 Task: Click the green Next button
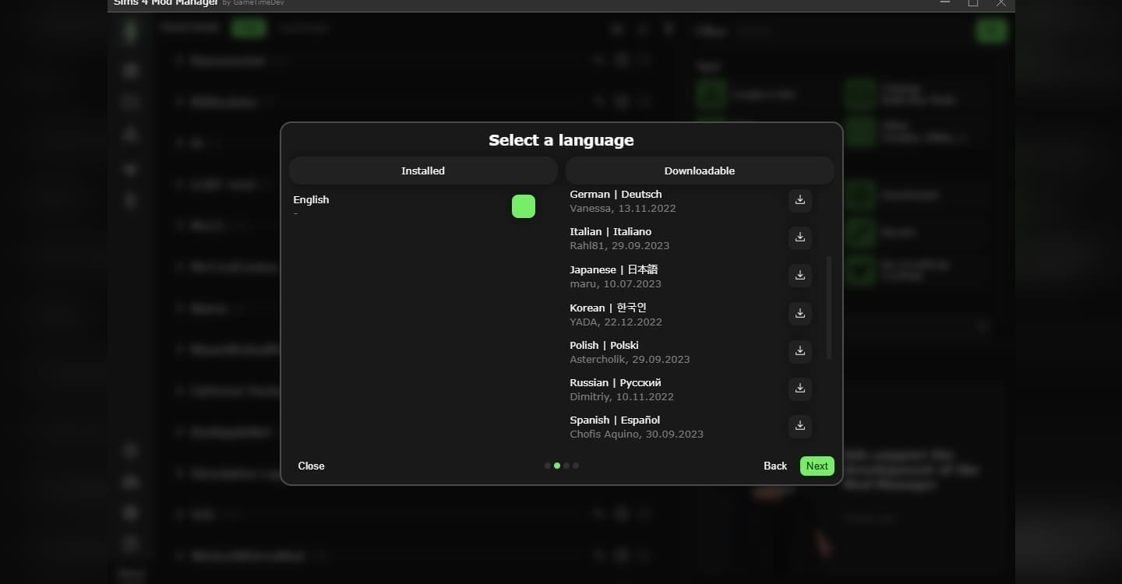[x=817, y=466]
